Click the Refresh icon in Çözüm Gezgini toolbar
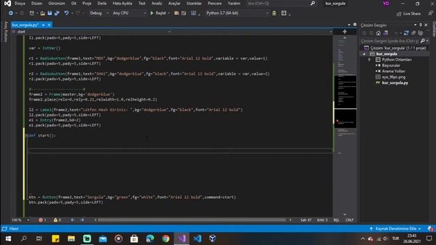This screenshot has width=436, height=245. point(406,33)
